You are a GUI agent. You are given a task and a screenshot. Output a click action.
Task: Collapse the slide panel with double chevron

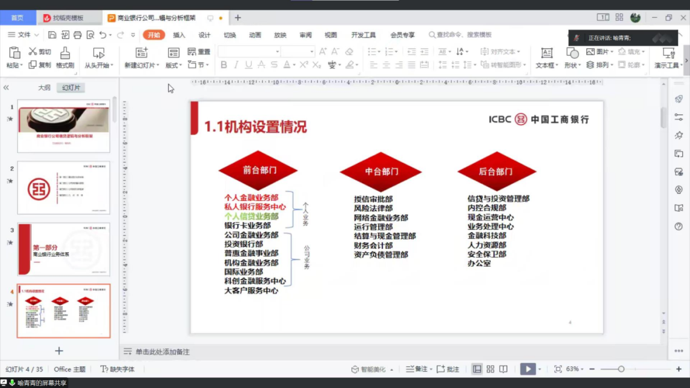tap(6, 88)
